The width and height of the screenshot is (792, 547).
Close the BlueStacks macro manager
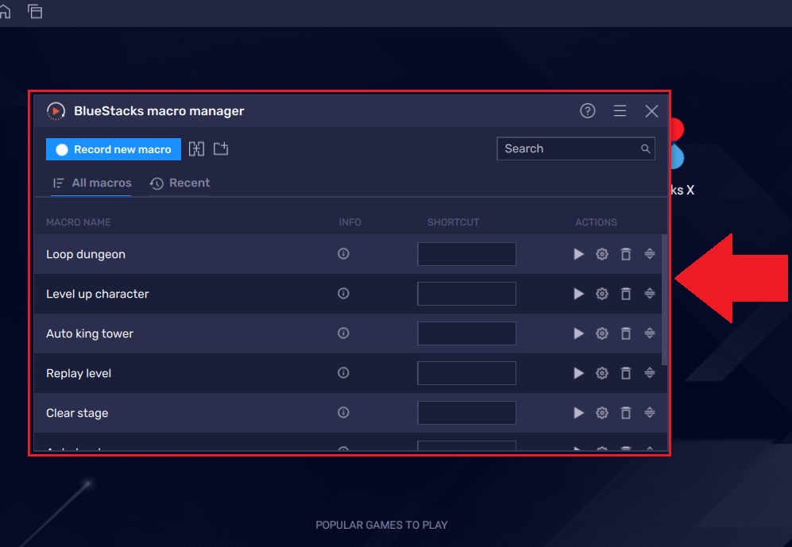click(x=651, y=111)
